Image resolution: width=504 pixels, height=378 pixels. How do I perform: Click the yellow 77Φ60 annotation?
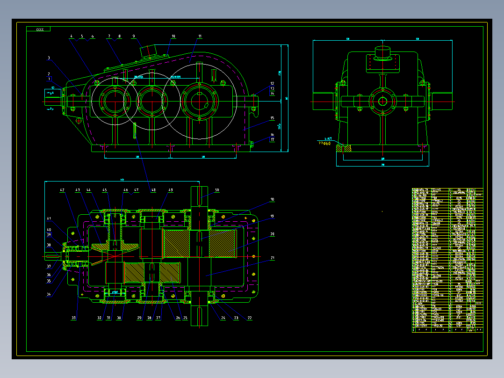[x=324, y=144]
